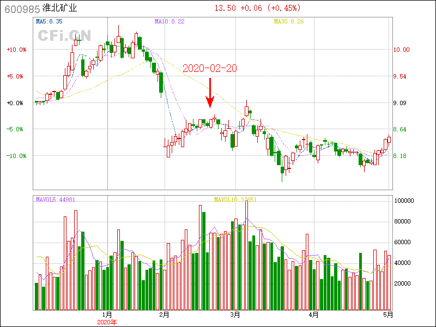Click the MA10:8.22 indicator label

tap(169, 21)
